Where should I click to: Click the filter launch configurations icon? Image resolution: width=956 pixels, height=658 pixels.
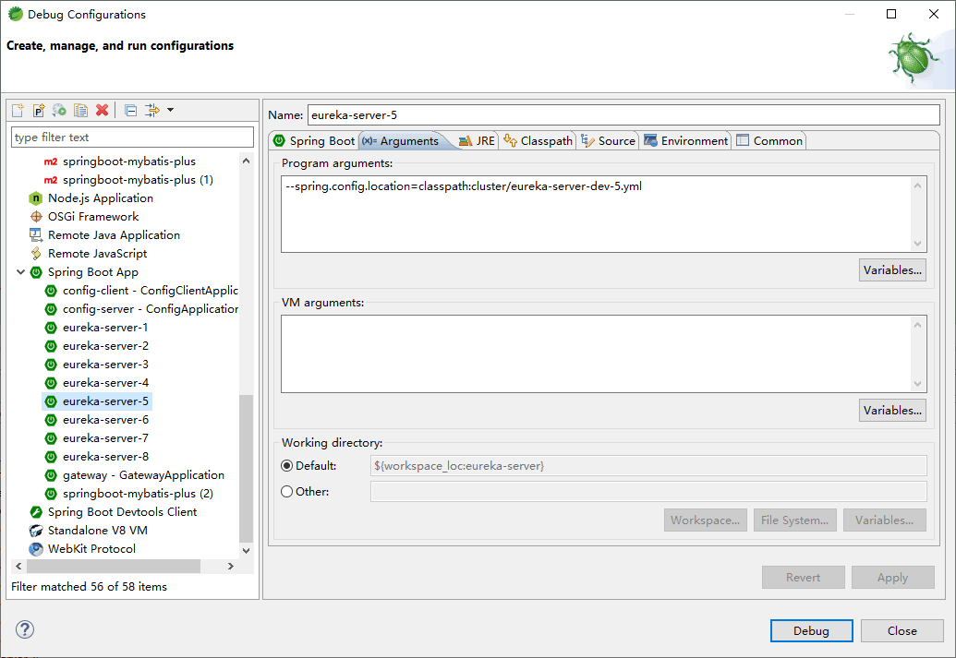point(151,110)
